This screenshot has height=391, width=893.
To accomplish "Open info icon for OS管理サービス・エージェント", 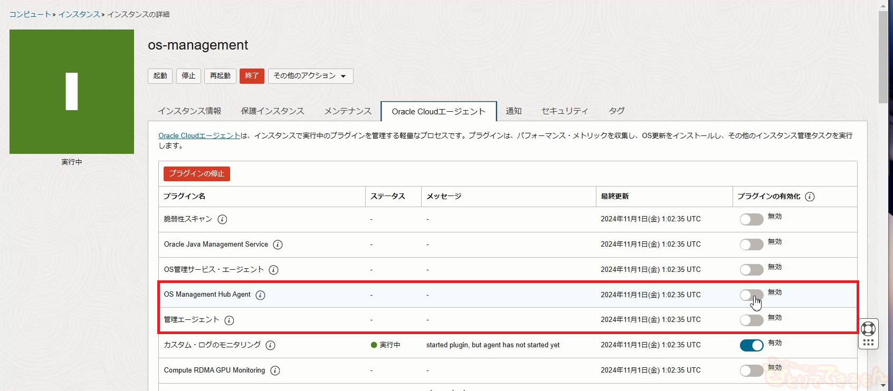I will 273,270.
